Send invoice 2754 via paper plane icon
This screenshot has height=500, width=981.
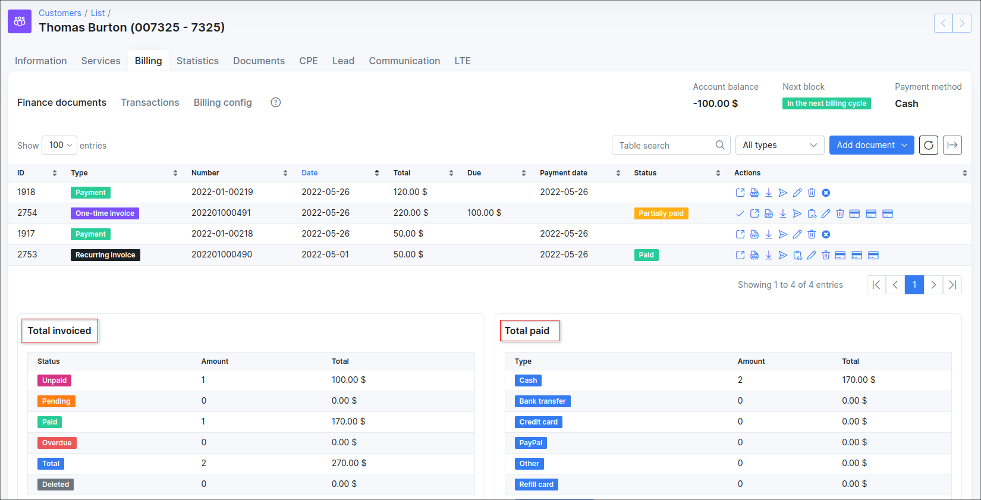click(x=797, y=213)
